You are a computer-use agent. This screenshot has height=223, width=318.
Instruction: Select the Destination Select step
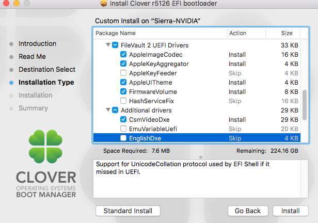[x=47, y=69]
